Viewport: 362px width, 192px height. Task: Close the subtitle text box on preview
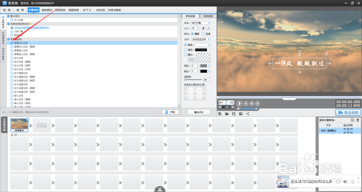327,54
